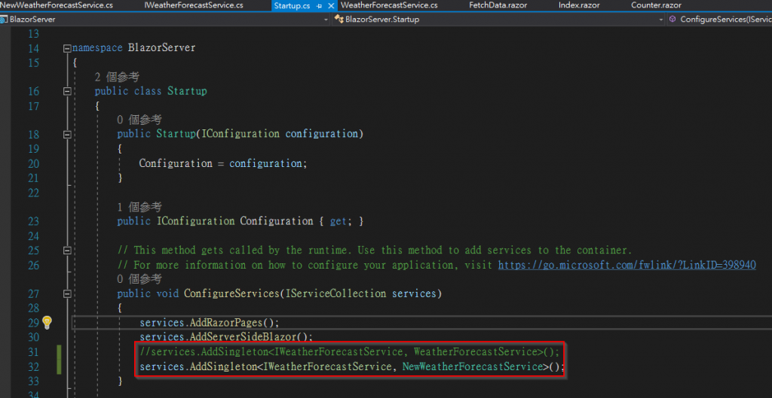Click line number 16 in the gutter
Viewport: 772px width, 398px height.
click(x=33, y=91)
